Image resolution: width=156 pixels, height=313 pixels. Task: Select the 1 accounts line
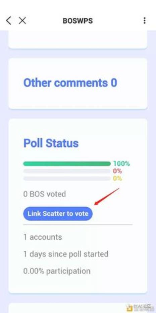click(x=43, y=237)
